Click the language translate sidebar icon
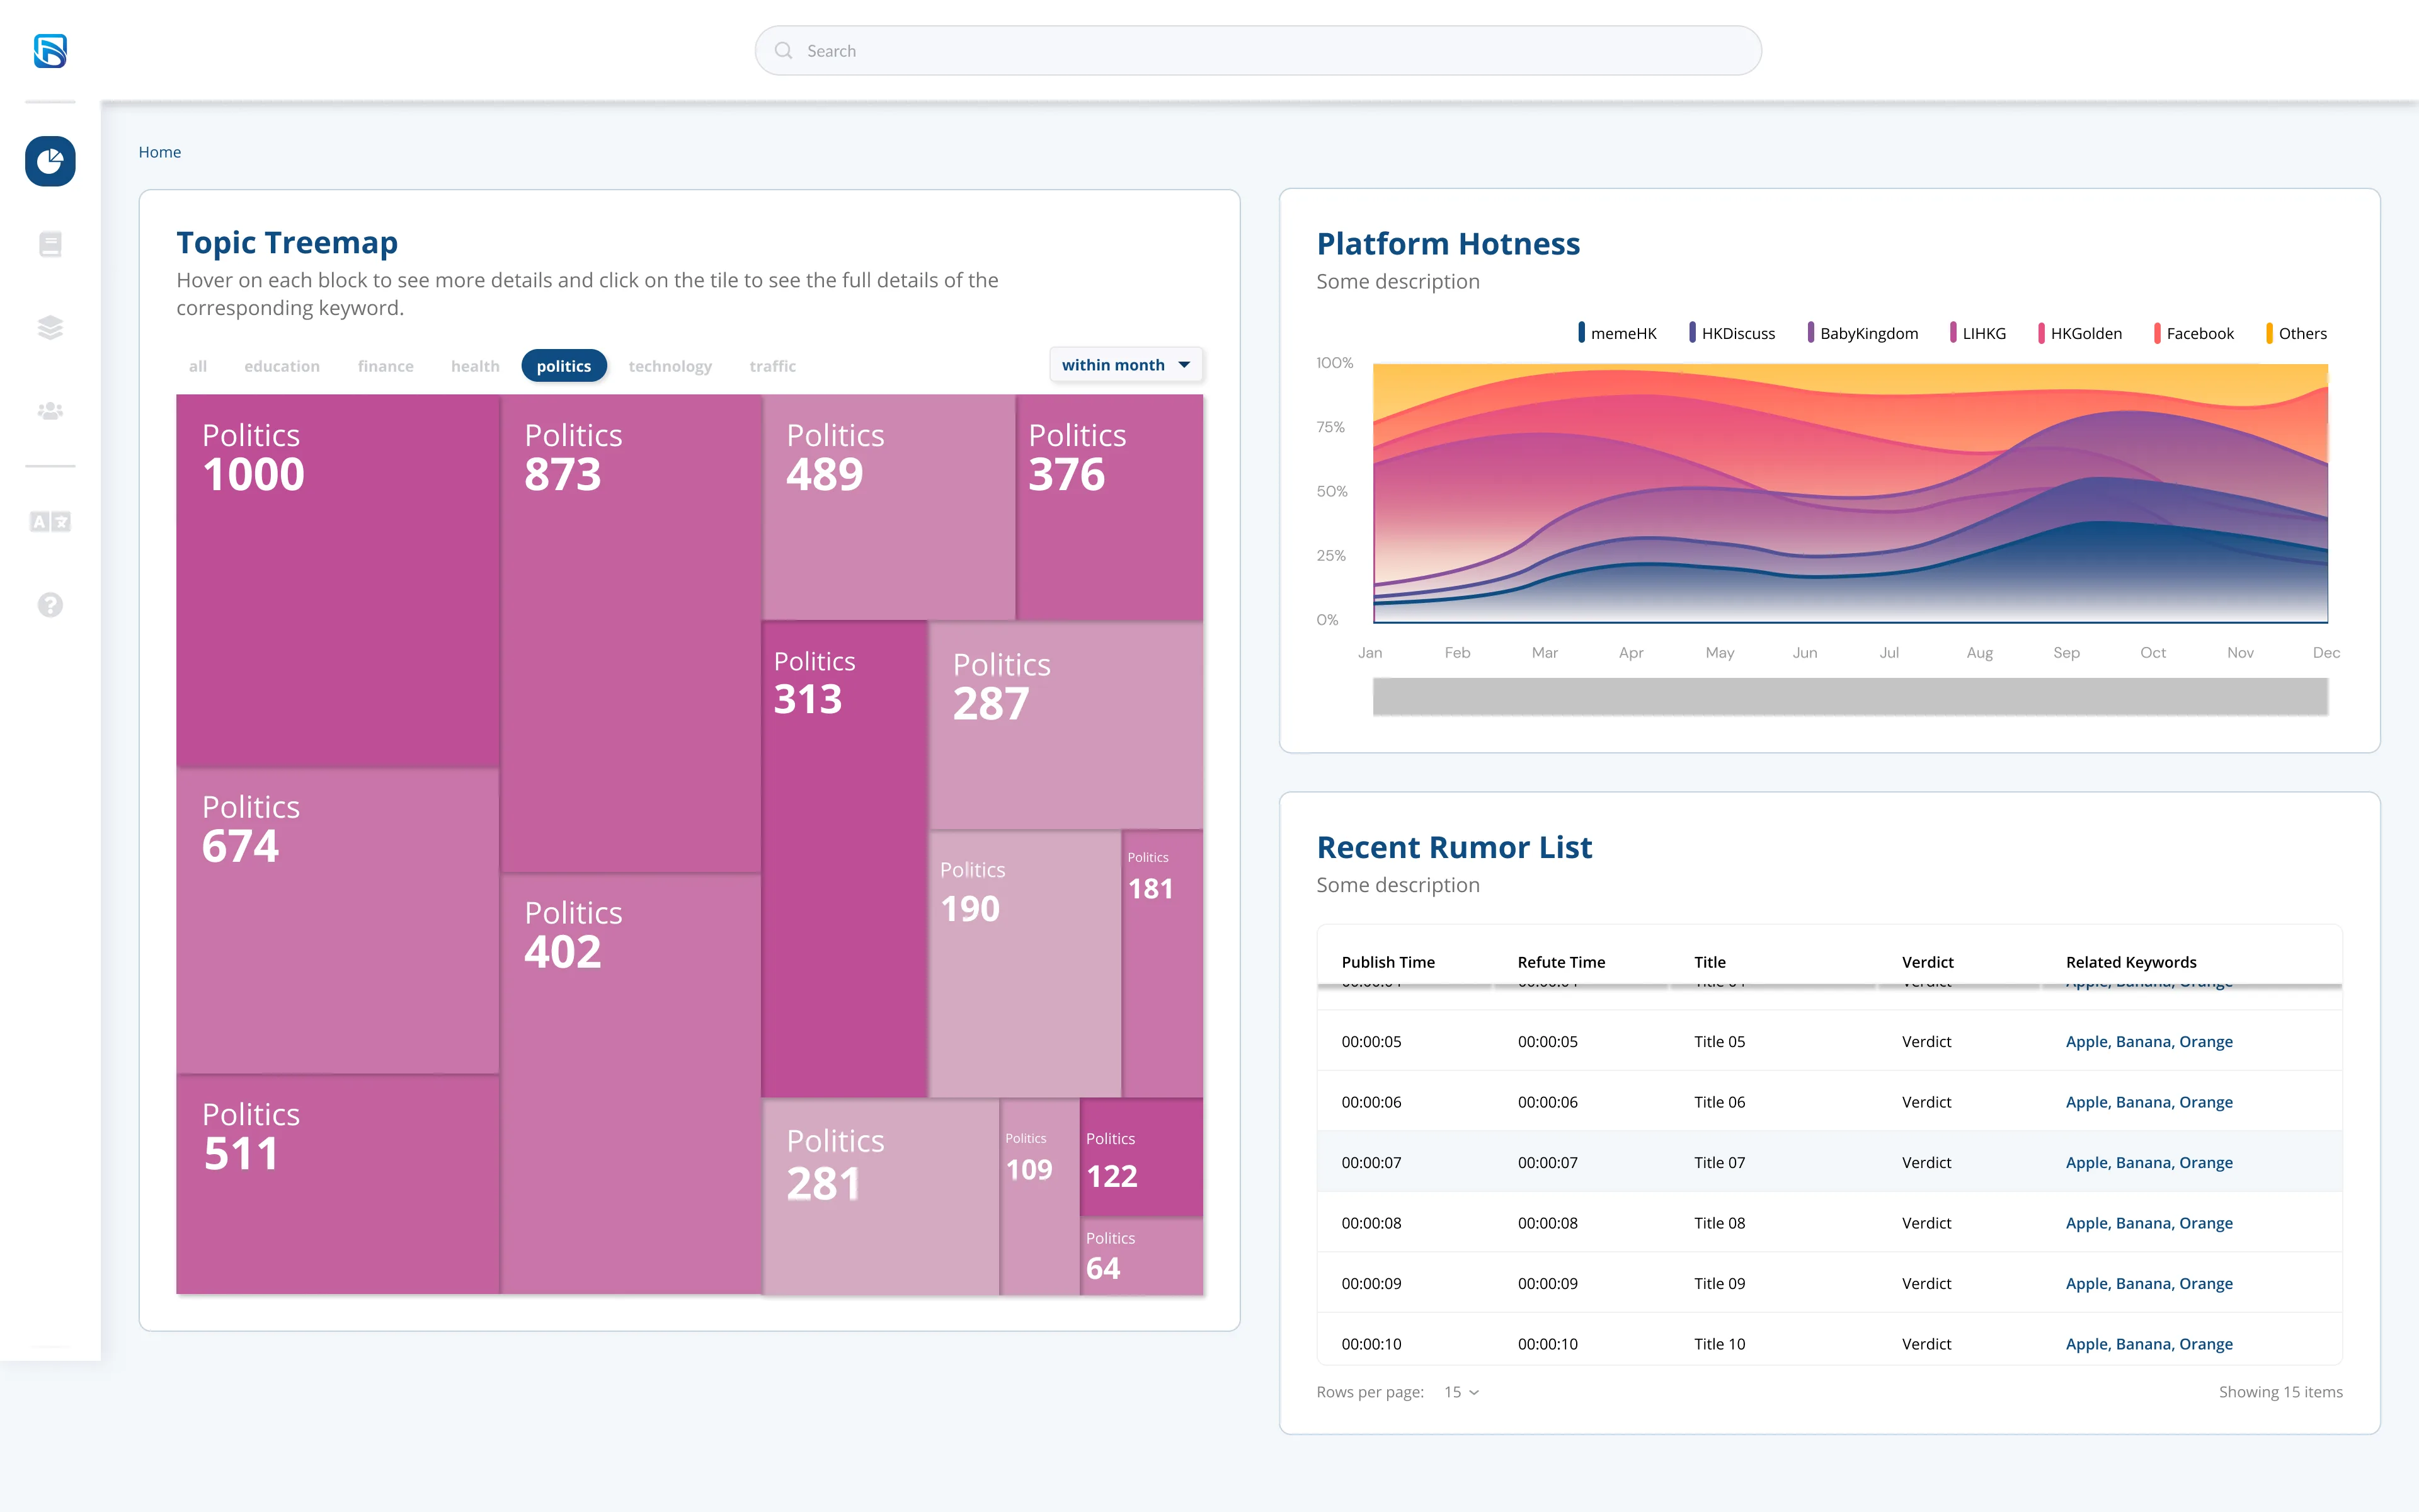The image size is (2419, 1512). [50, 522]
